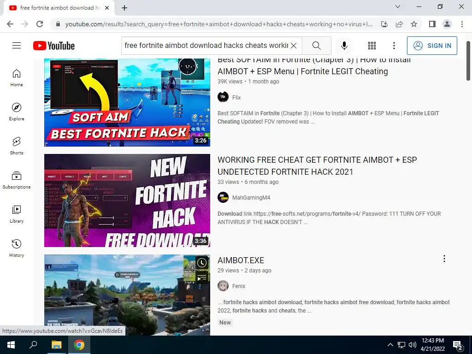Image resolution: width=472 pixels, height=354 pixels.
Task: Open Library in the sidebar
Action: click(17, 214)
